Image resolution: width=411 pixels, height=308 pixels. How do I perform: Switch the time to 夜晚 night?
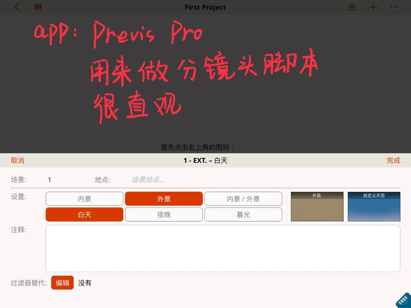point(164,214)
